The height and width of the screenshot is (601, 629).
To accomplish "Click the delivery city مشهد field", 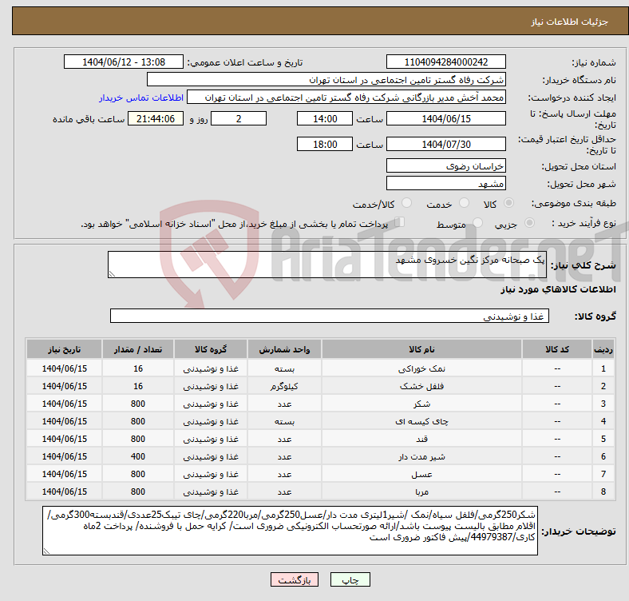I will [445, 184].
